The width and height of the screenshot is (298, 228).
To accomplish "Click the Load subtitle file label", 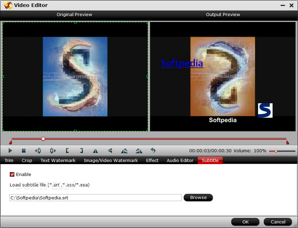I will point(50,185).
